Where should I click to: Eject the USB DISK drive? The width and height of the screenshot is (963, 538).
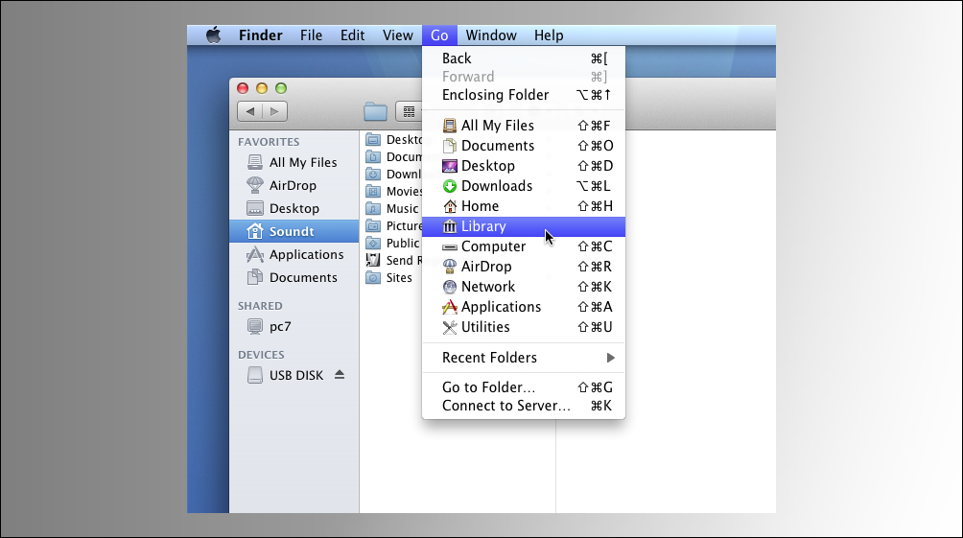[x=340, y=375]
